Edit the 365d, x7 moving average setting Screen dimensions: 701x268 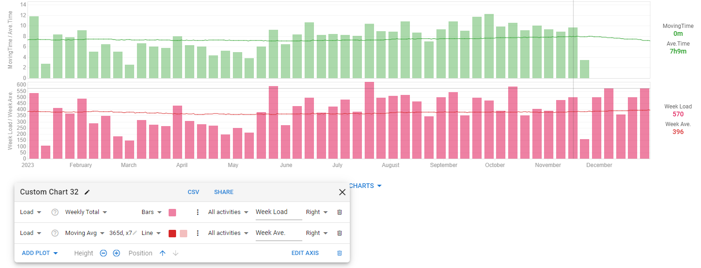[123, 233]
